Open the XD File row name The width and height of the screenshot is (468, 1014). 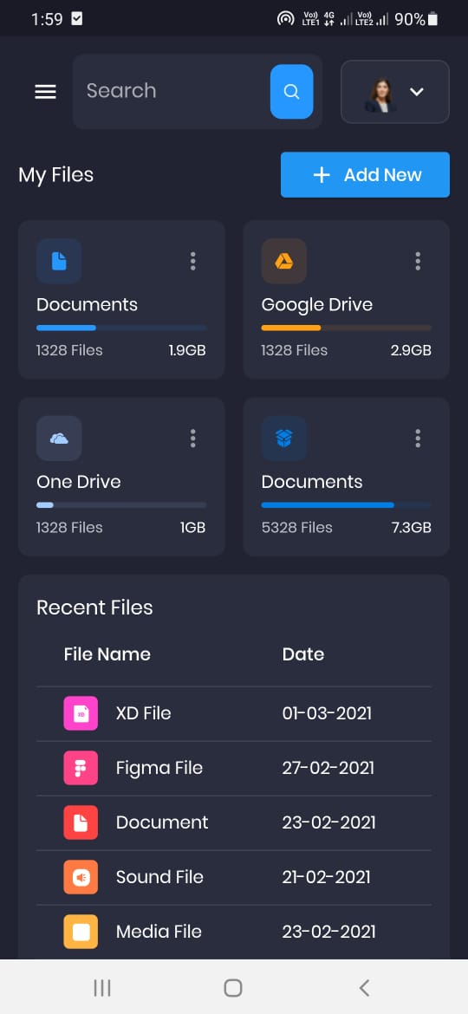[144, 713]
